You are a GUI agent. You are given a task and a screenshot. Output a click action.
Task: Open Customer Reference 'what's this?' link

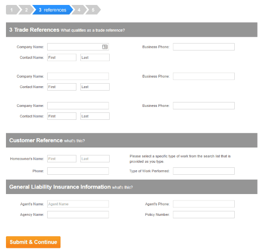[74, 141]
